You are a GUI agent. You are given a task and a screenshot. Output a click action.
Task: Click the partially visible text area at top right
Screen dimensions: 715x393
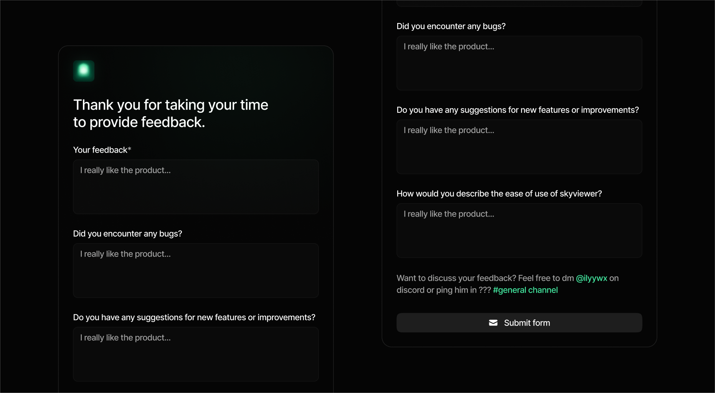coord(519,2)
